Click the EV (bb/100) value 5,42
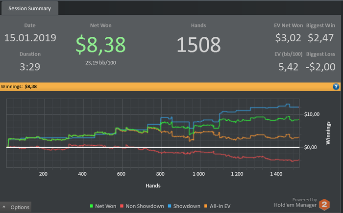Viewport: 343px width, 213px height. 288,67
